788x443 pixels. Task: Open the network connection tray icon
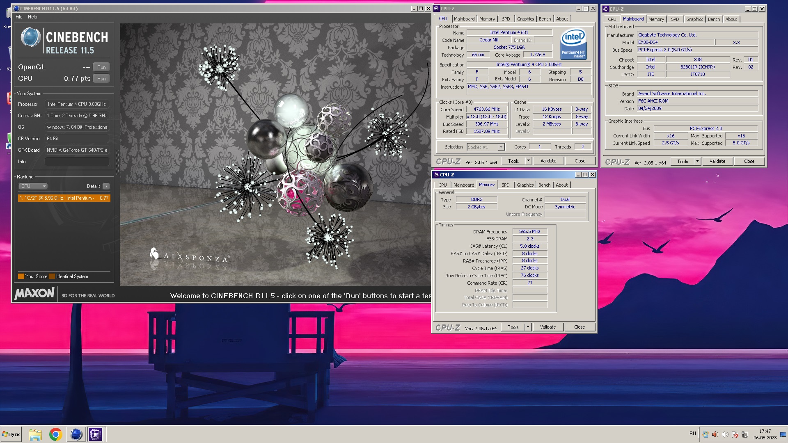pyautogui.click(x=745, y=434)
